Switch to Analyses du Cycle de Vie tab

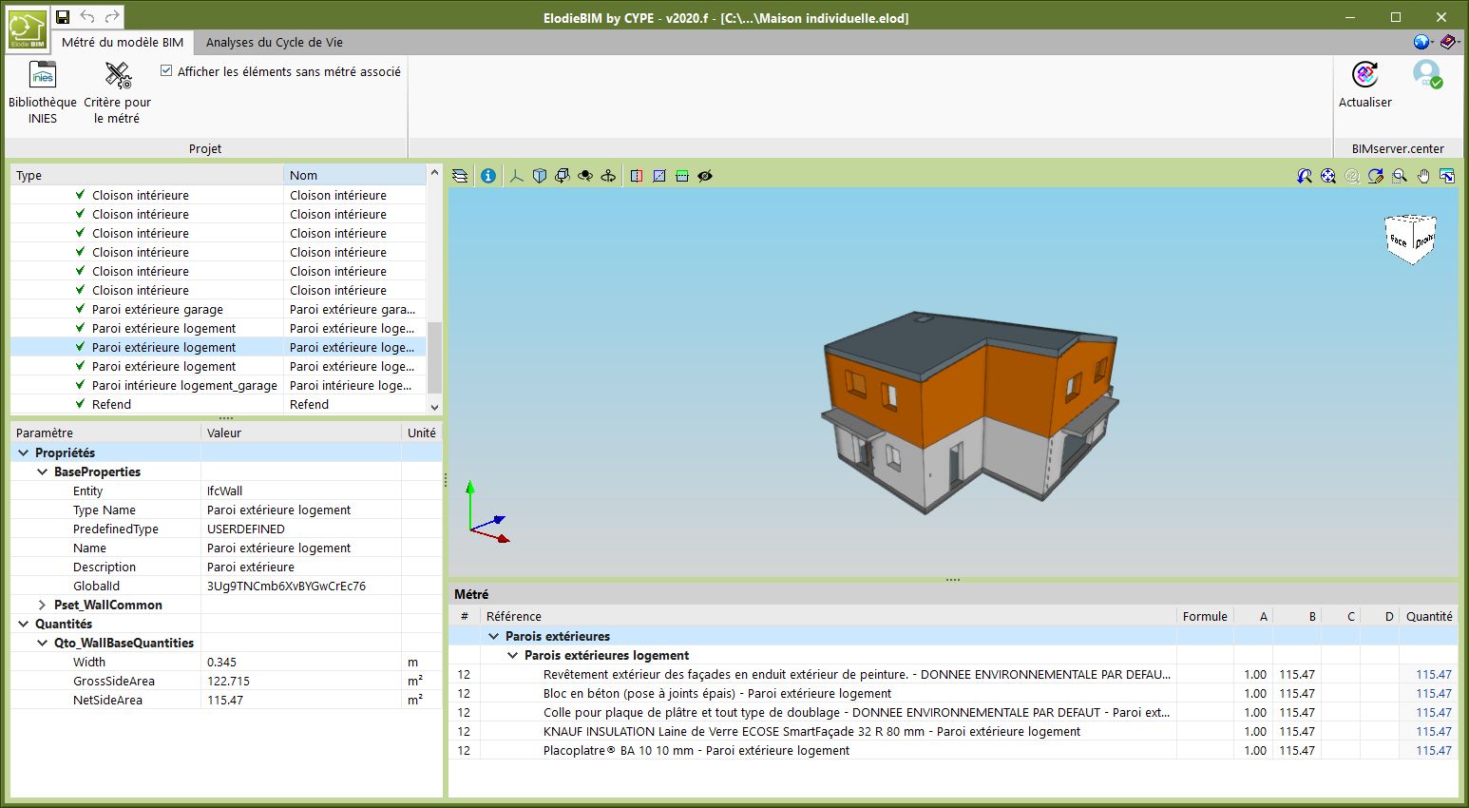(275, 43)
